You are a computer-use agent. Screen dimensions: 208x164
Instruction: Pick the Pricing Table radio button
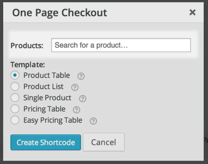tap(15, 109)
